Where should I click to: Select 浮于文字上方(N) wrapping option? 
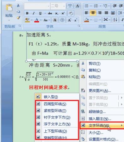click(x=57, y=124)
